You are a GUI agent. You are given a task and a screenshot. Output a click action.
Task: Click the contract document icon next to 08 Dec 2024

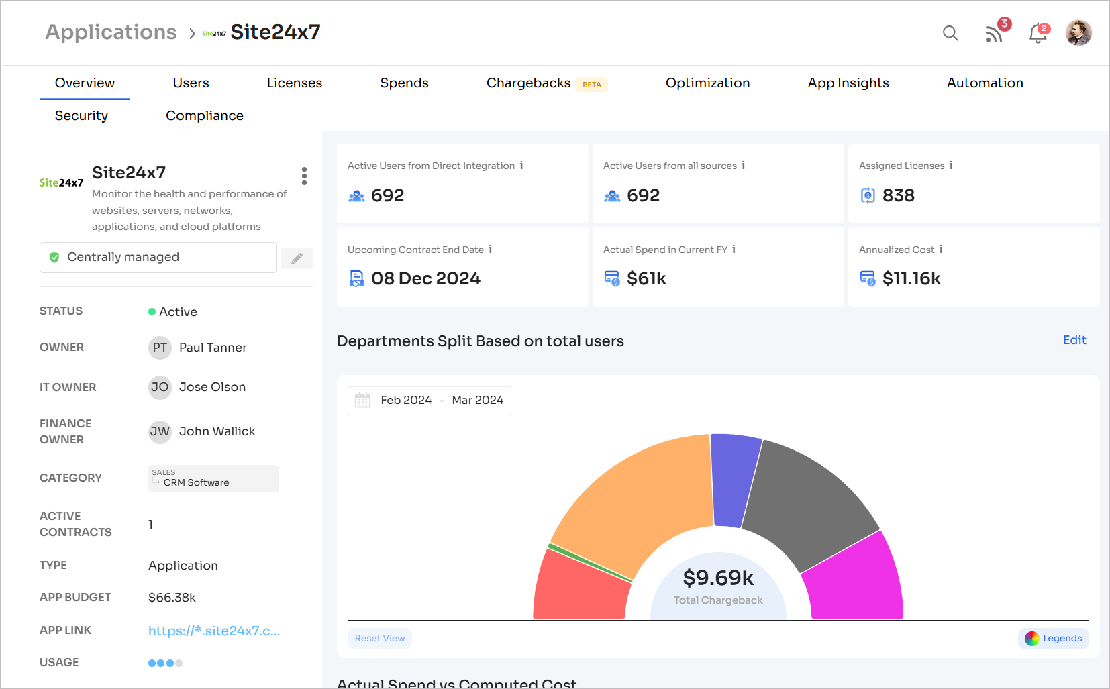(356, 278)
